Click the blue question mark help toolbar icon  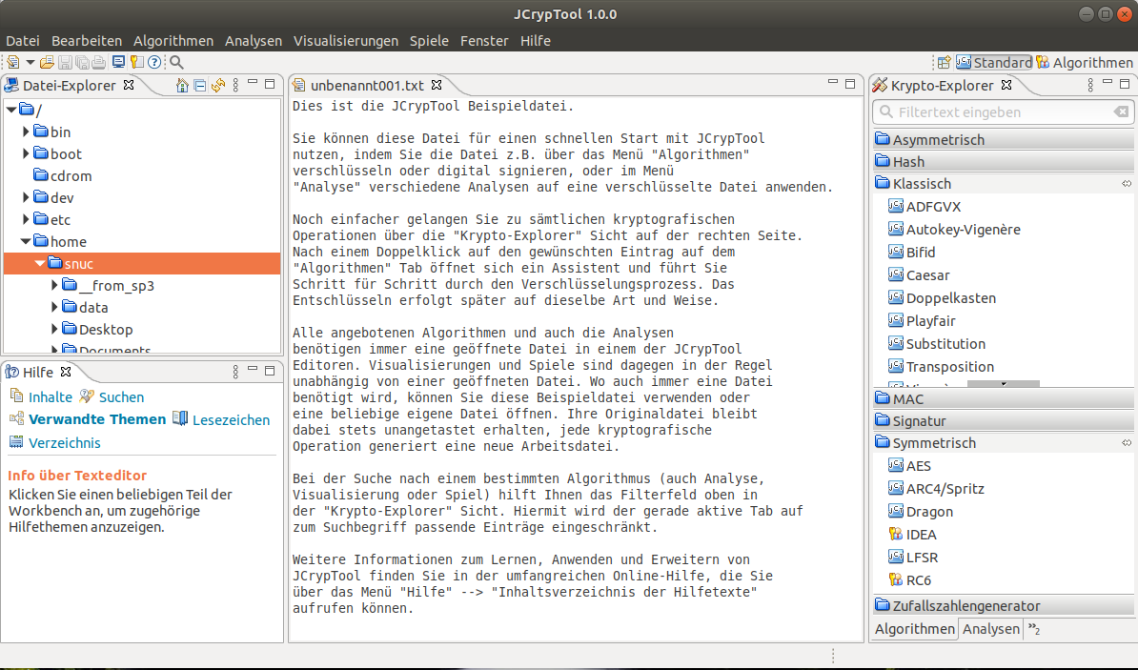pyautogui.click(x=153, y=63)
